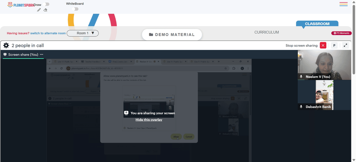The image size is (356, 162).
Task: Click the PlanetSpark logo
Action: tap(21, 5)
